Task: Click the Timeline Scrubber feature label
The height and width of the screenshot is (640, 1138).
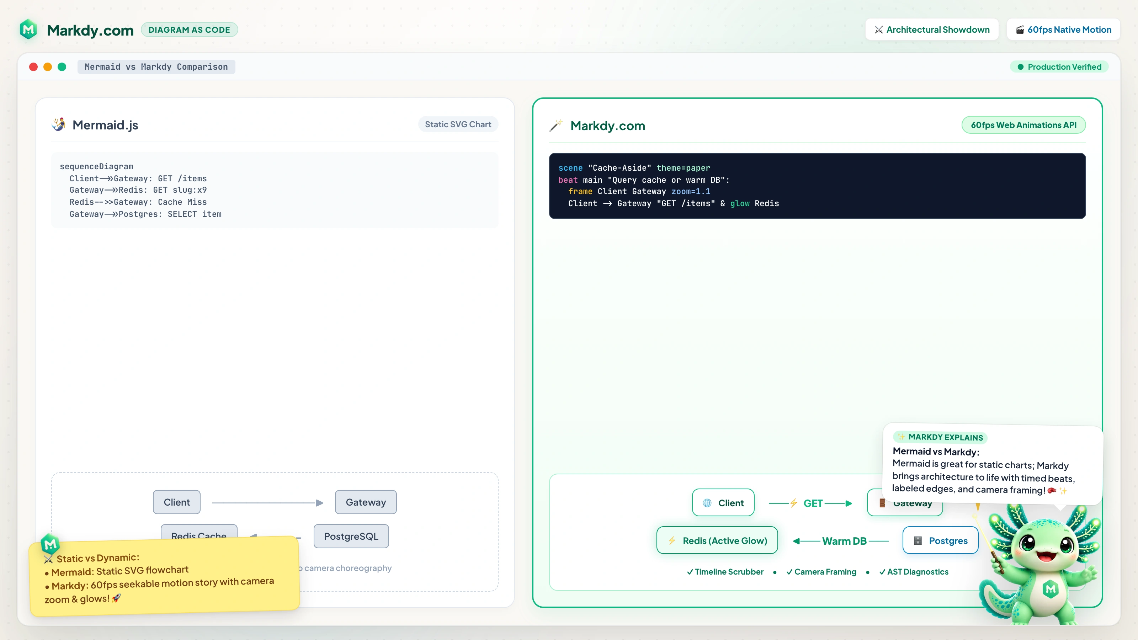Action: pos(725,571)
